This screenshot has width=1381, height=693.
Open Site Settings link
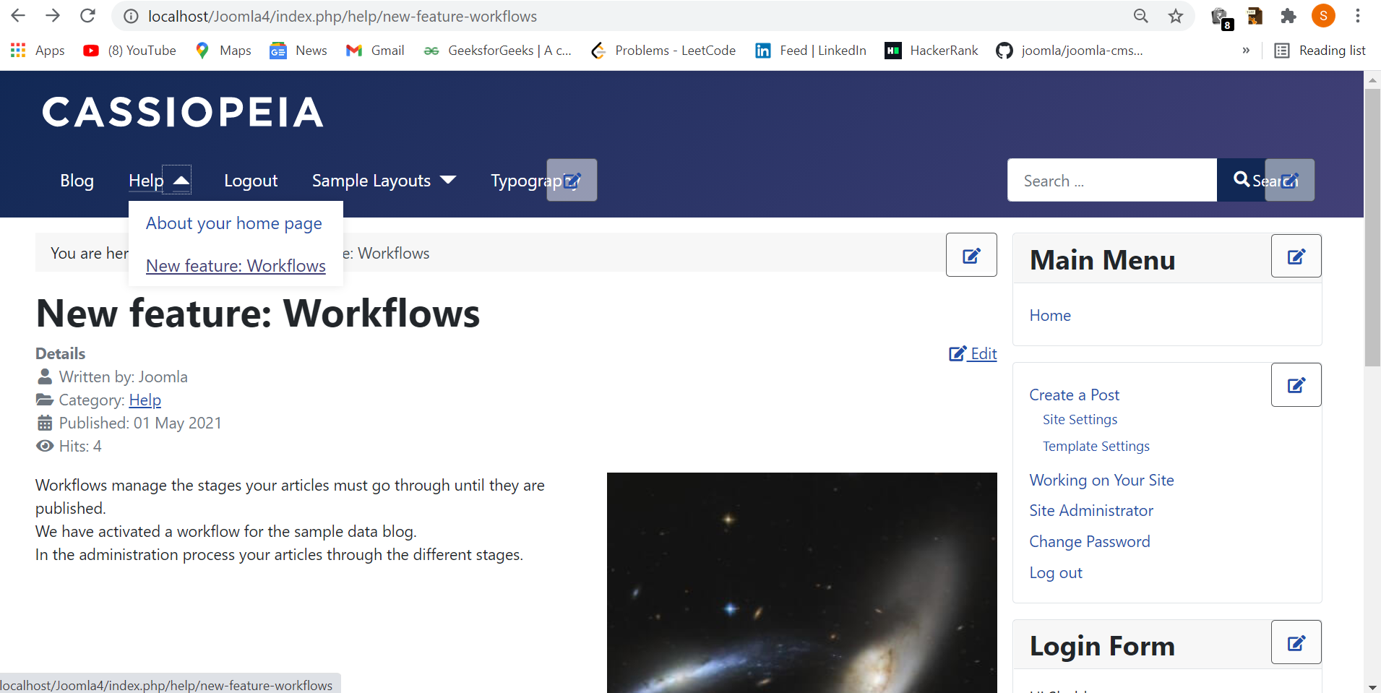[x=1080, y=420]
